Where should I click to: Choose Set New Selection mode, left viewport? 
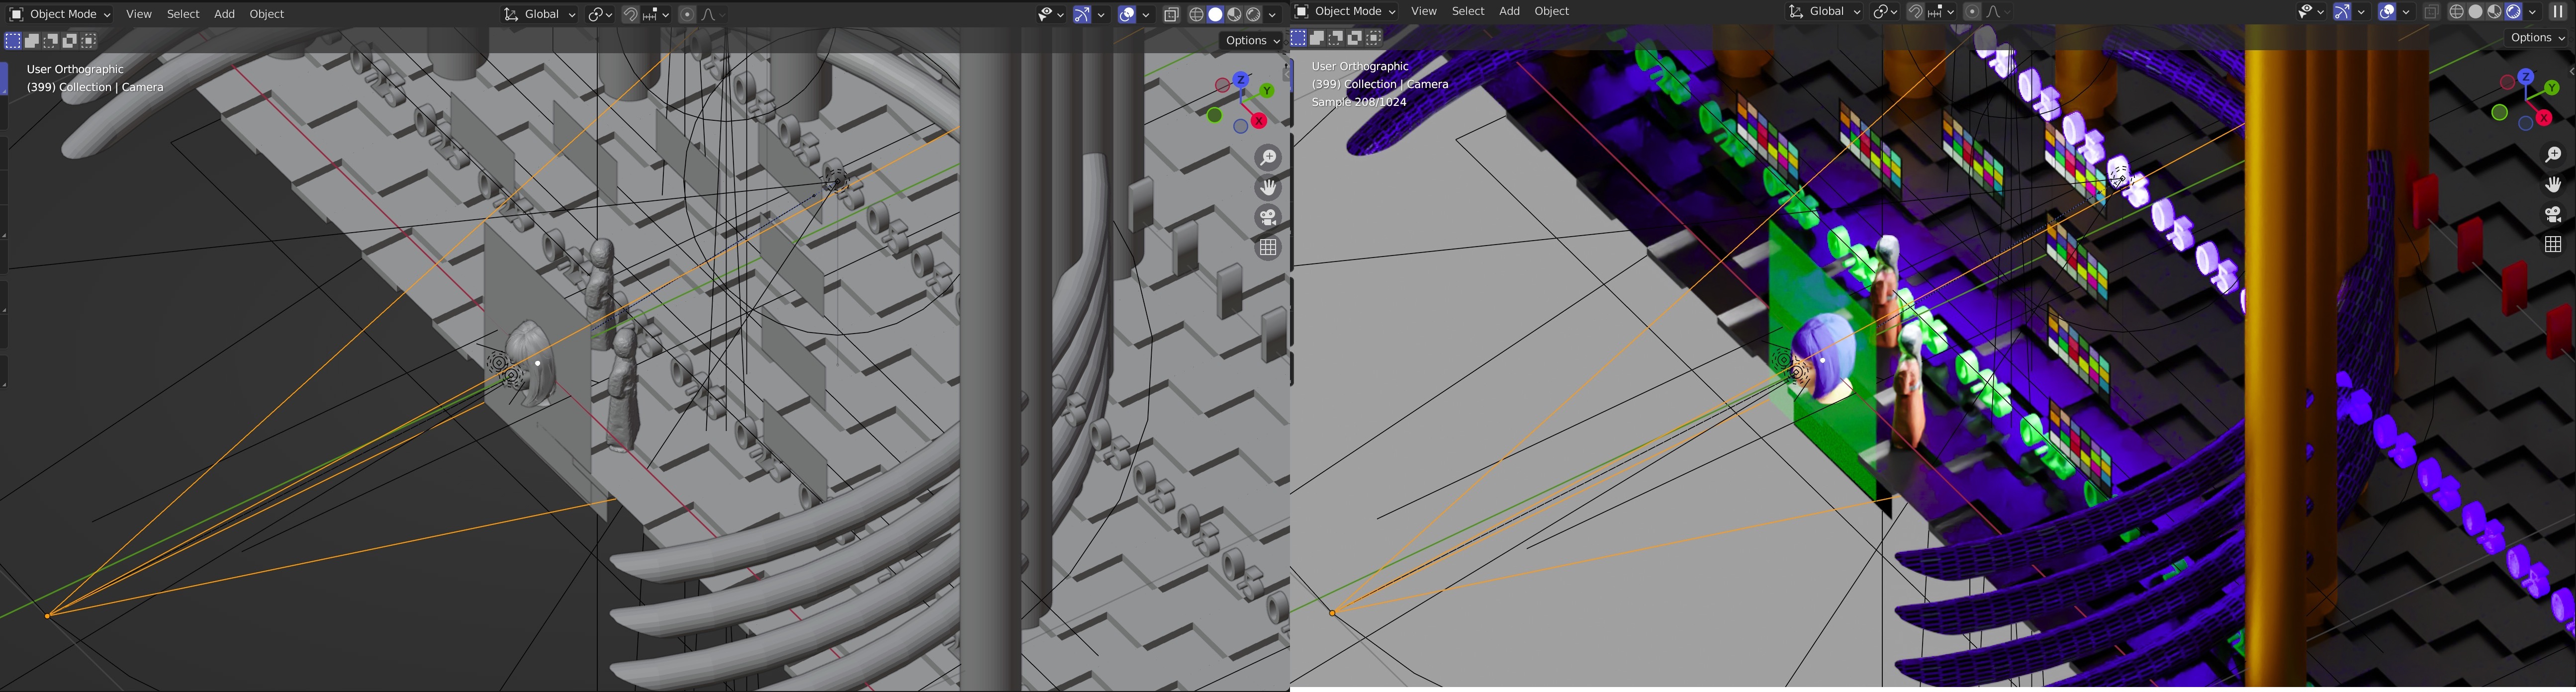tap(13, 41)
